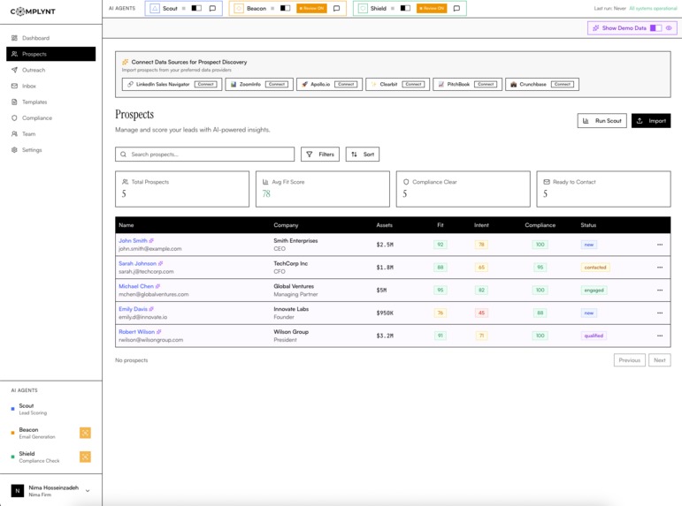
Task: Click the Beacon agent icon in the top bar
Action: click(x=239, y=8)
